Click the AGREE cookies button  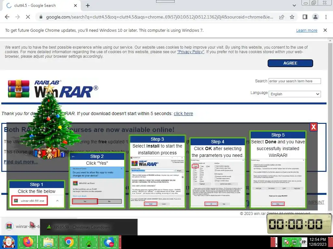tap(290, 63)
